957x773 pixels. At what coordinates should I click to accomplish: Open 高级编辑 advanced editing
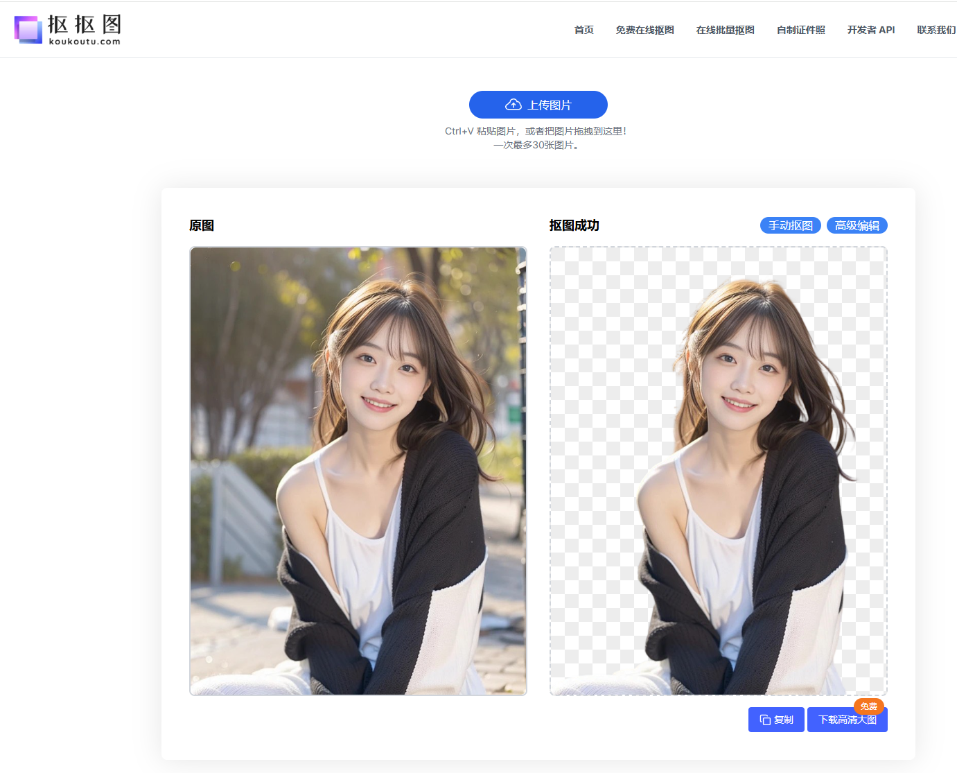[857, 225]
